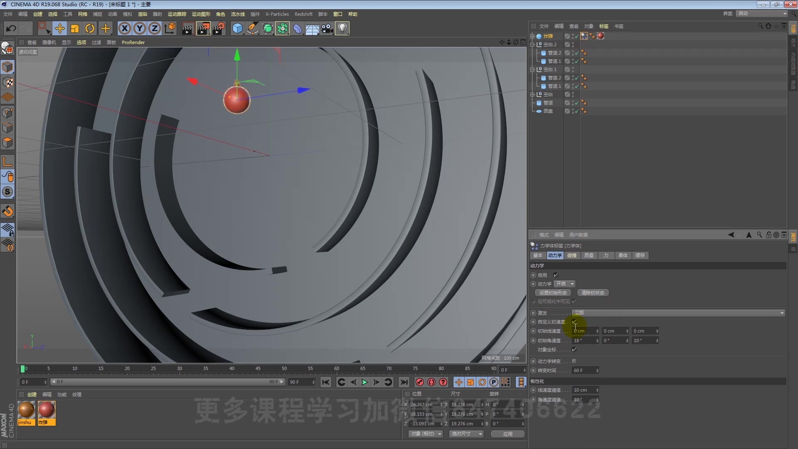Select the Rotate tool in toolbar
The height and width of the screenshot is (449, 798).
click(90, 28)
